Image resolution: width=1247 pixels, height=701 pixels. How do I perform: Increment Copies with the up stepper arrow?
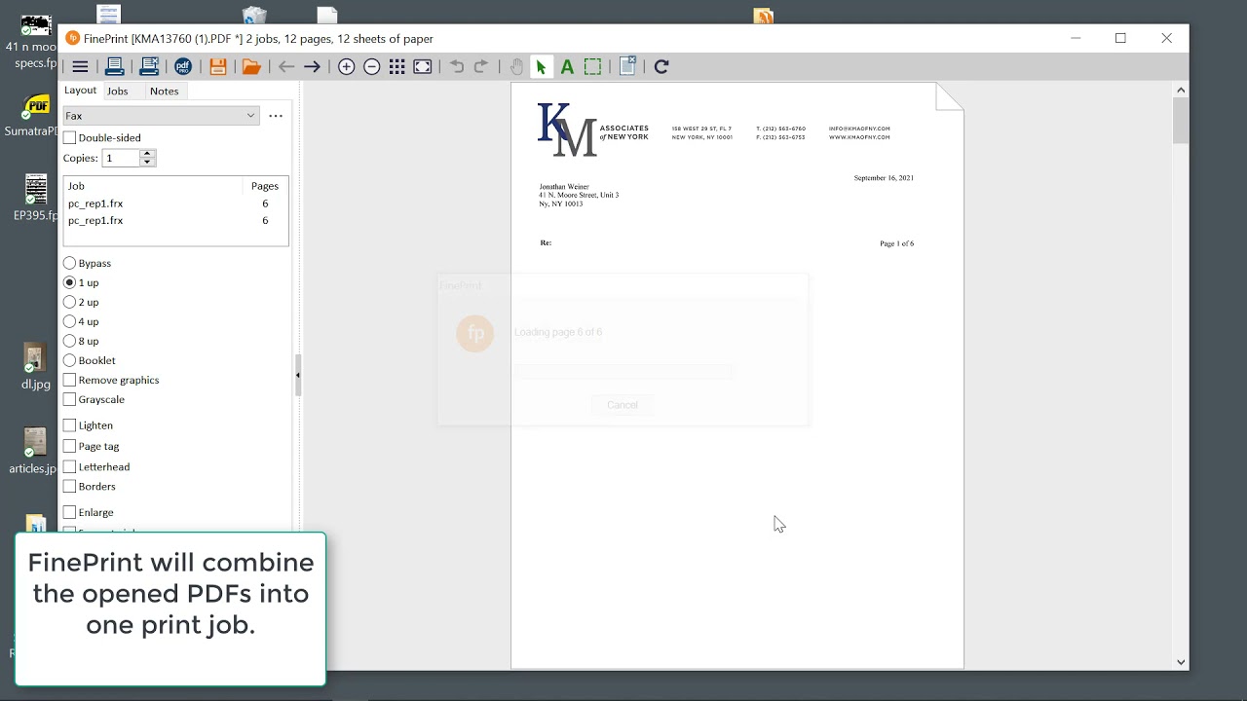(147, 153)
